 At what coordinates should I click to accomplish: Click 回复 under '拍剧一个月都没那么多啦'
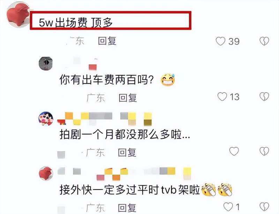(x=127, y=153)
